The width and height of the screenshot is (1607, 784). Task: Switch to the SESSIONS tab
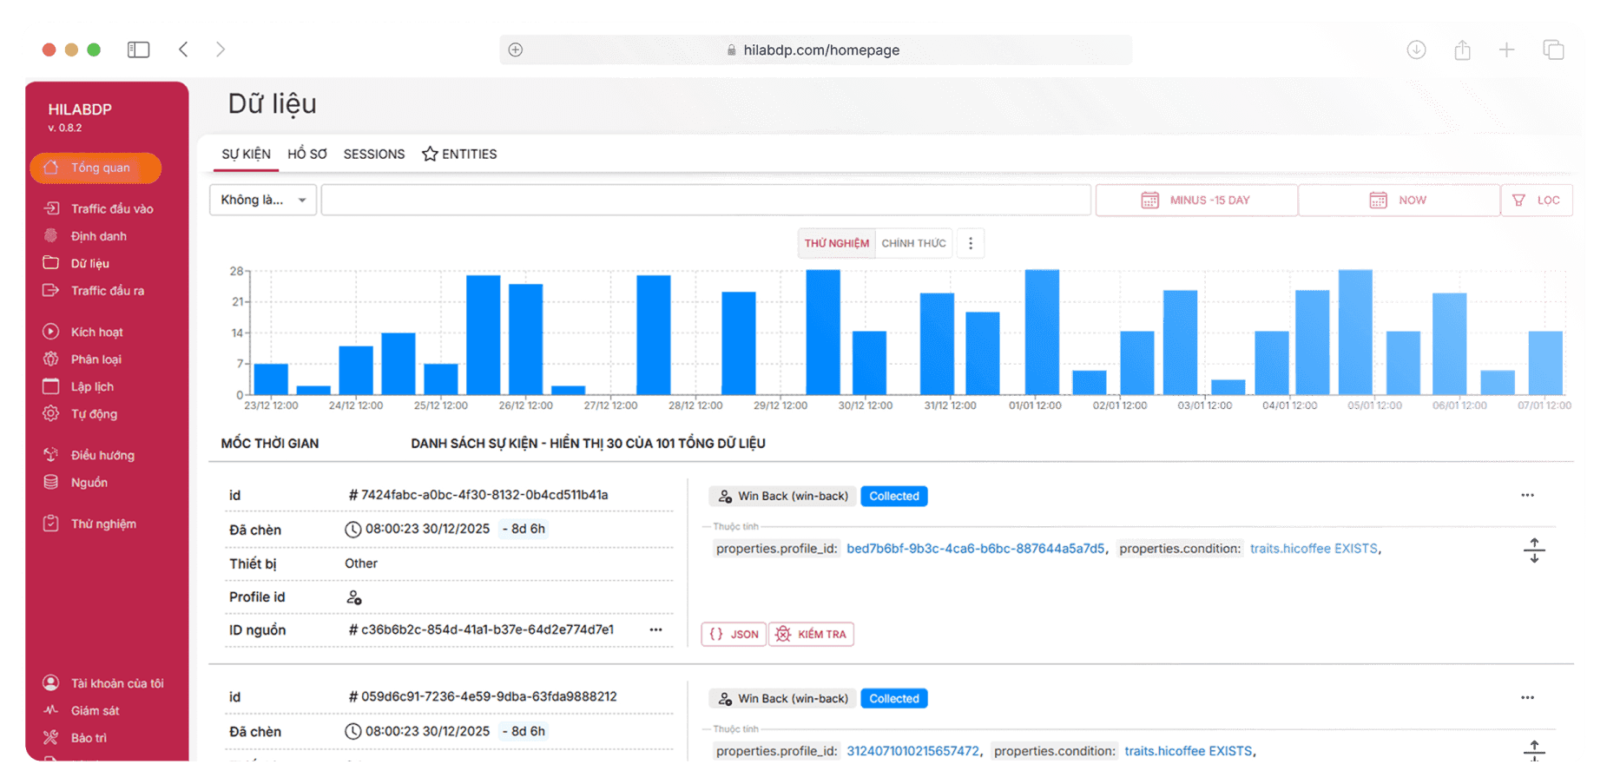[x=374, y=154]
